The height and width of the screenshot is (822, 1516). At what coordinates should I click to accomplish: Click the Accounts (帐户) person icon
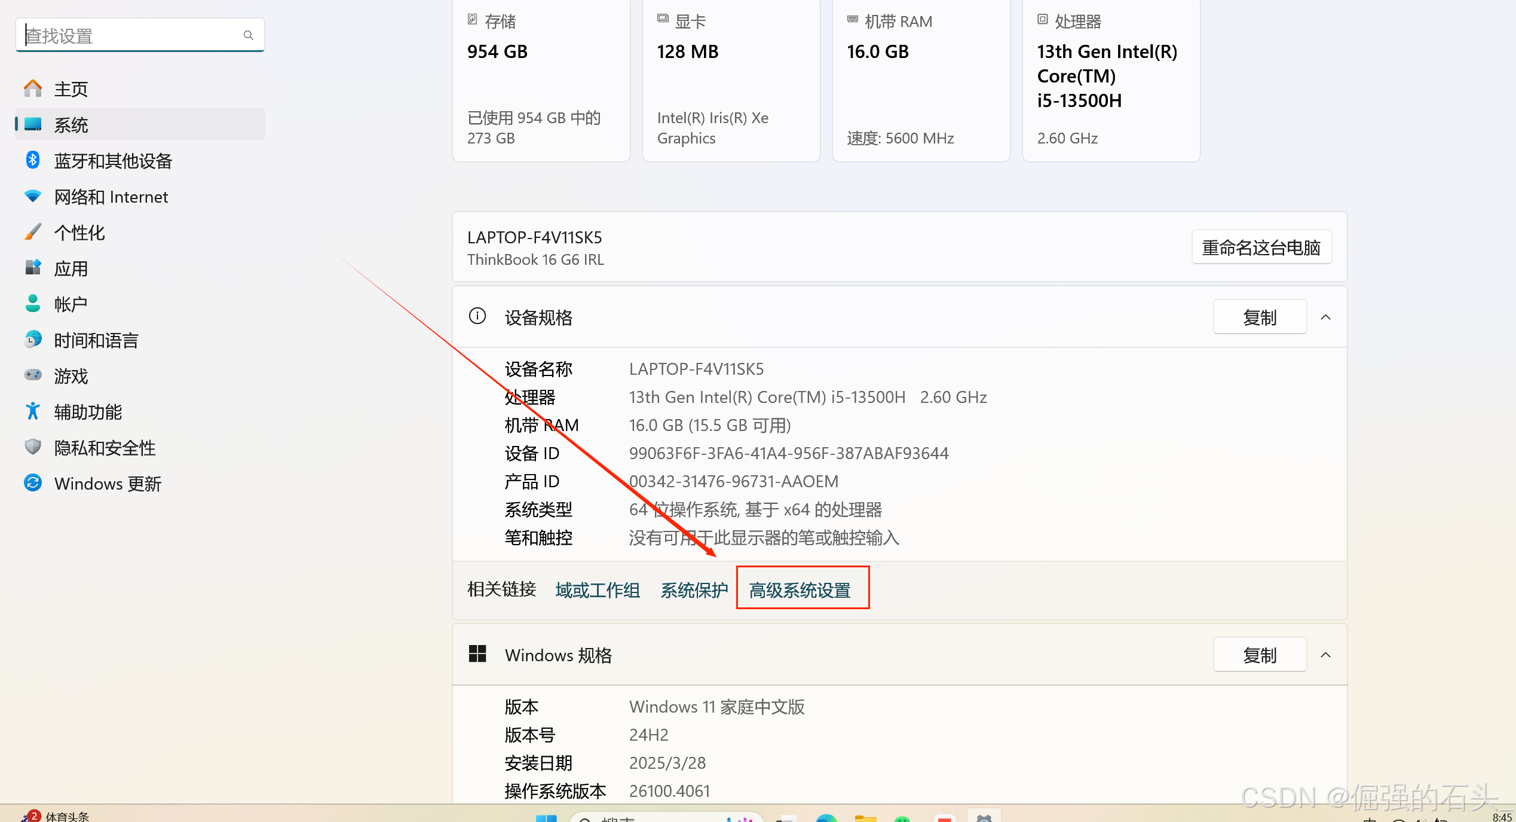pyautogui.click(x=33, y=304)
